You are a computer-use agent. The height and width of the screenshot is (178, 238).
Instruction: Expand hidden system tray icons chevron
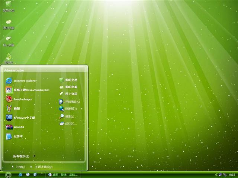[216, 175]
